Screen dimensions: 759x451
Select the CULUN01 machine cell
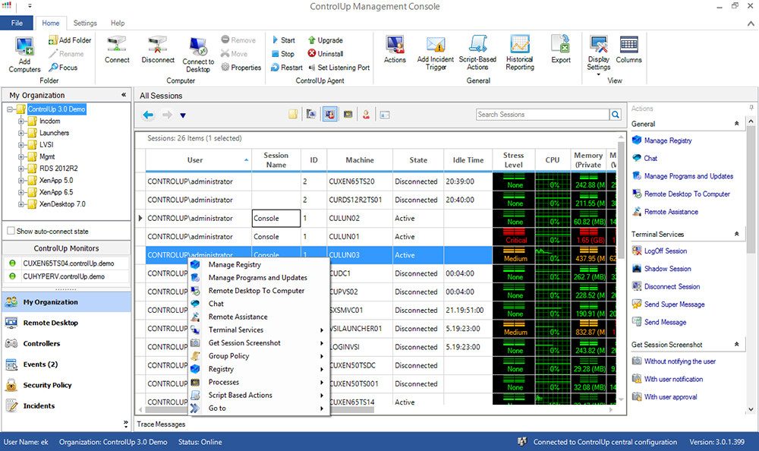point(359,236)
